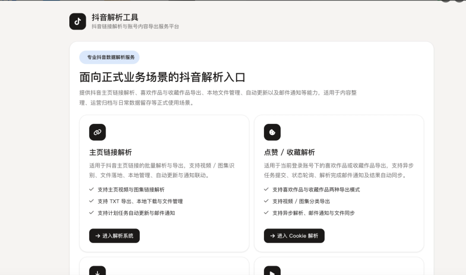Click the chain link icon for 主页链接解析
The image size is (466, 275).
coord(97,133)
